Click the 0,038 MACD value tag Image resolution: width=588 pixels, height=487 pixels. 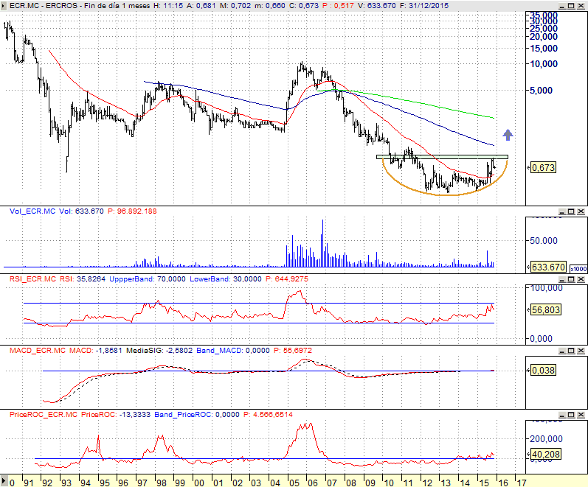point(542,371)
